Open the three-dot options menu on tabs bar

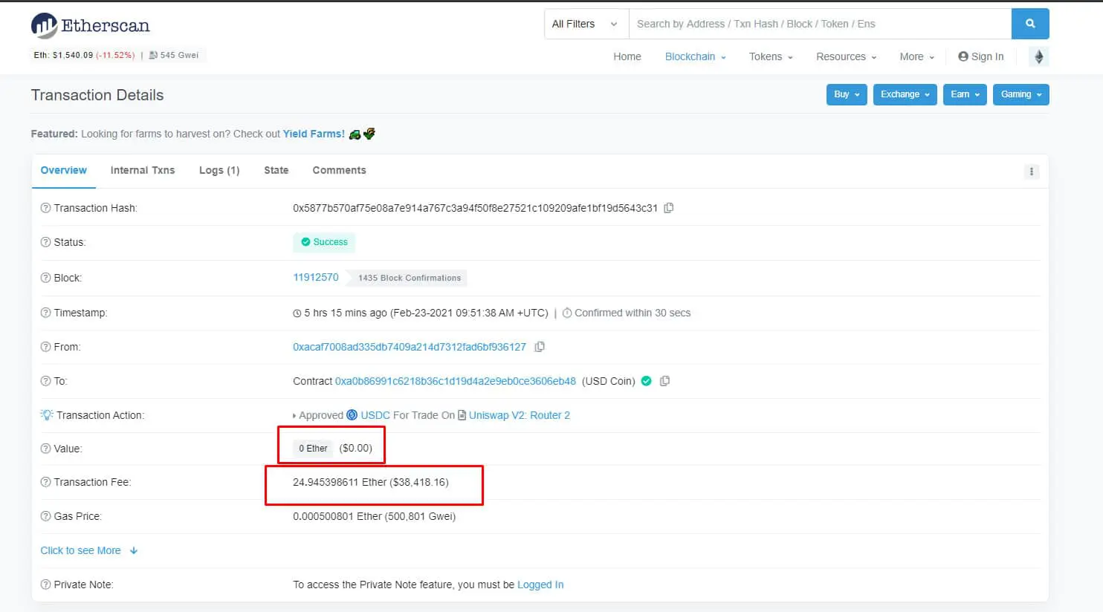click(1032, 172)
